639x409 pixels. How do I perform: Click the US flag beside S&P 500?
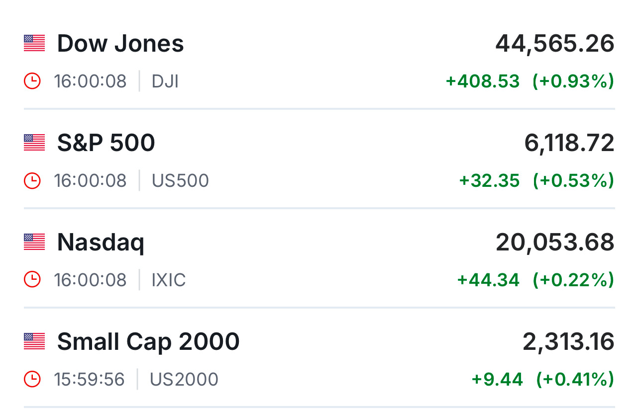[34, 143]
